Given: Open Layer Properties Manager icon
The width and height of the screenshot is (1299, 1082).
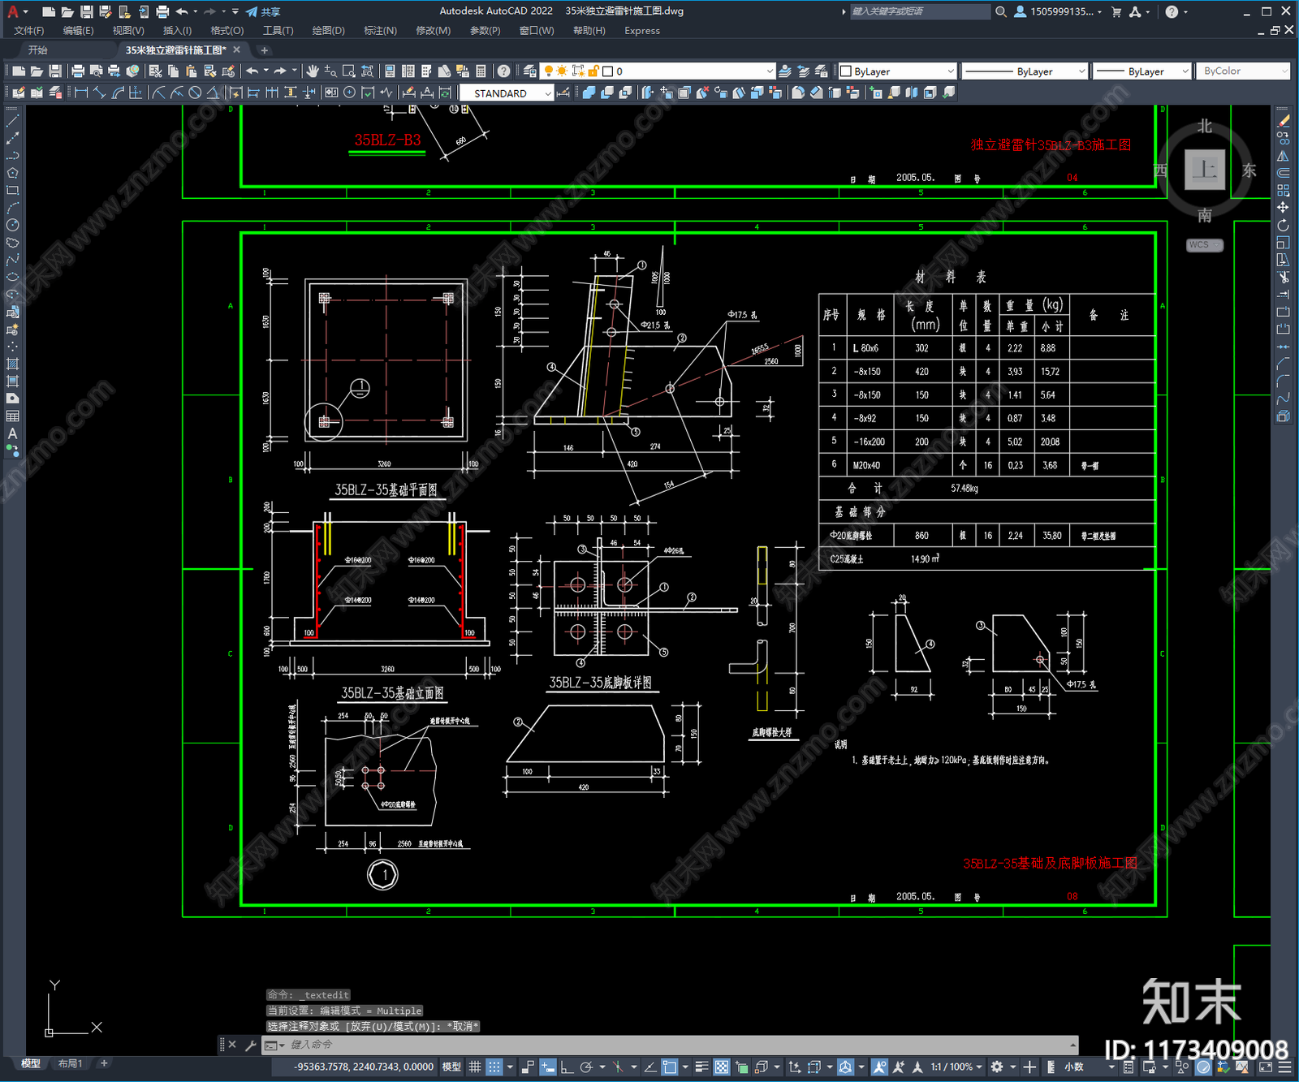Looking at the screenshot, I should point(529,71).
